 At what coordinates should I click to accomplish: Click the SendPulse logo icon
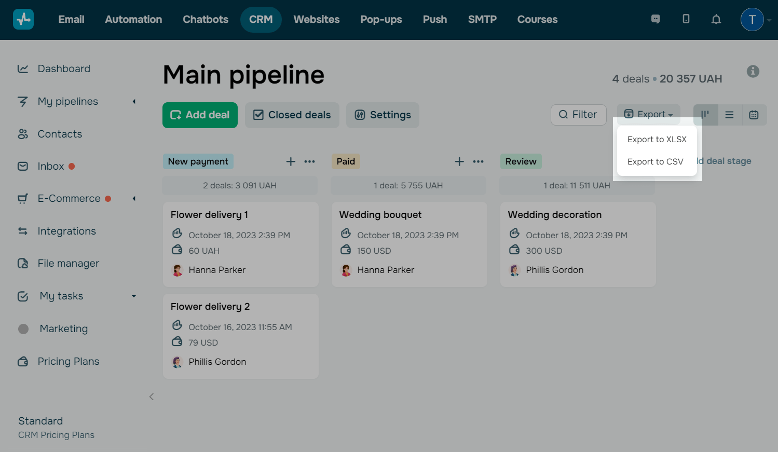23,19
